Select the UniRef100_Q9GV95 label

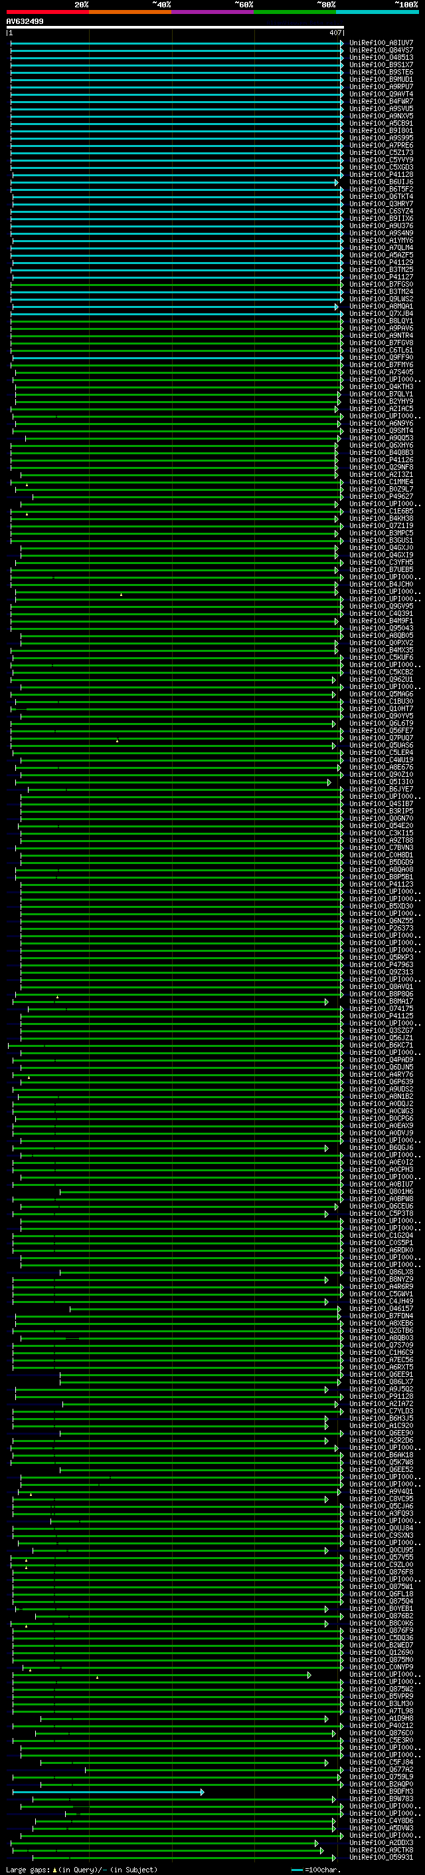[381, 607]
